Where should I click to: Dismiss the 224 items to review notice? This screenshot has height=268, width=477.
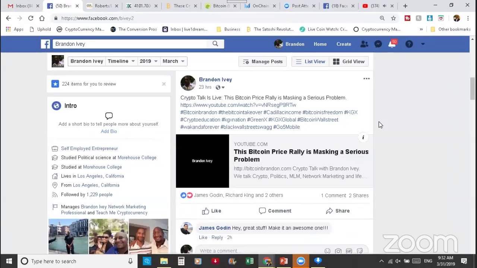[164, 84]
